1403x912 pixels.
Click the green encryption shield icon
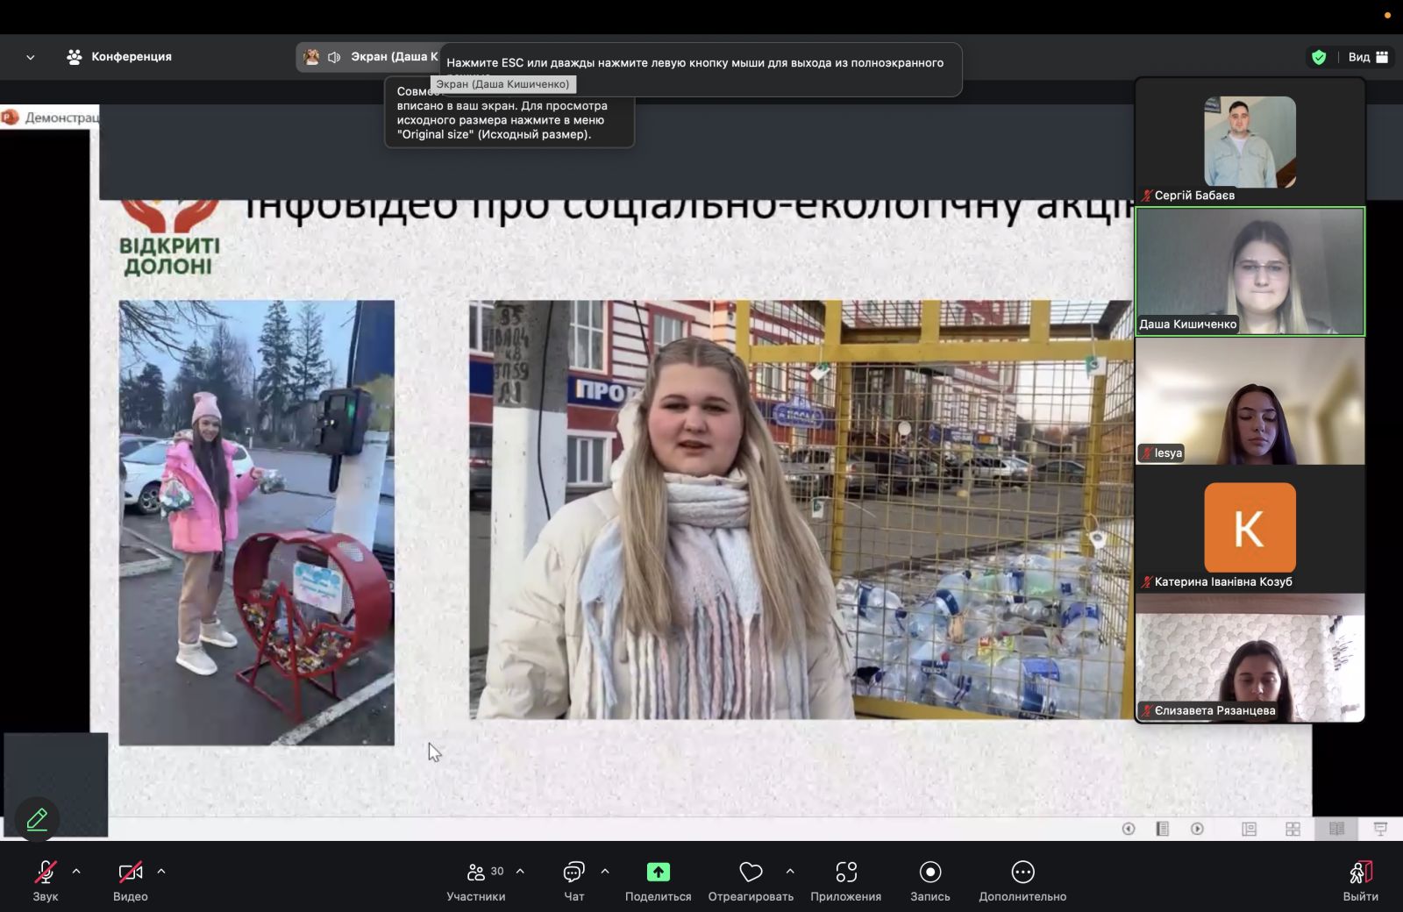point(1318,57)
